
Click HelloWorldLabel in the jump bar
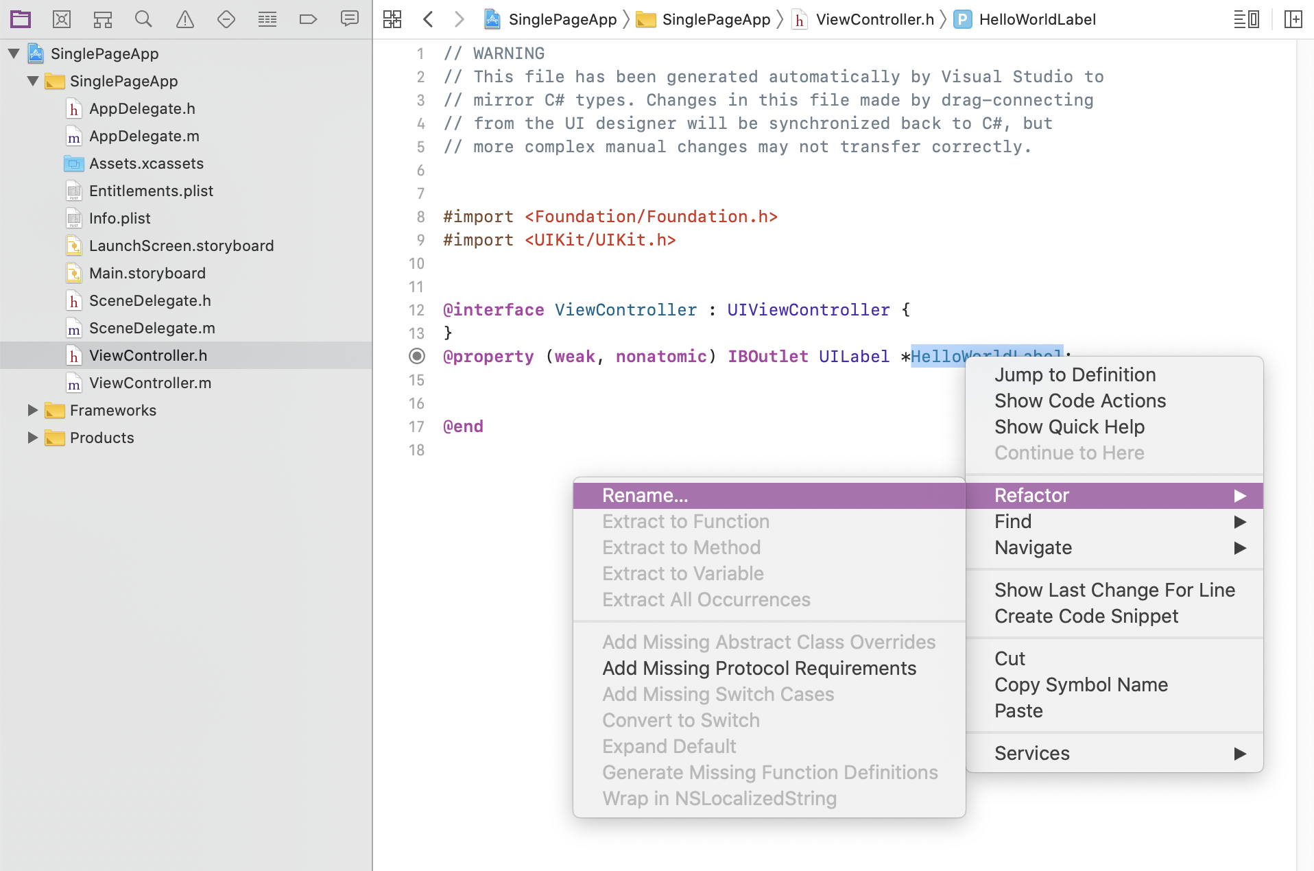pos(1037,19)
